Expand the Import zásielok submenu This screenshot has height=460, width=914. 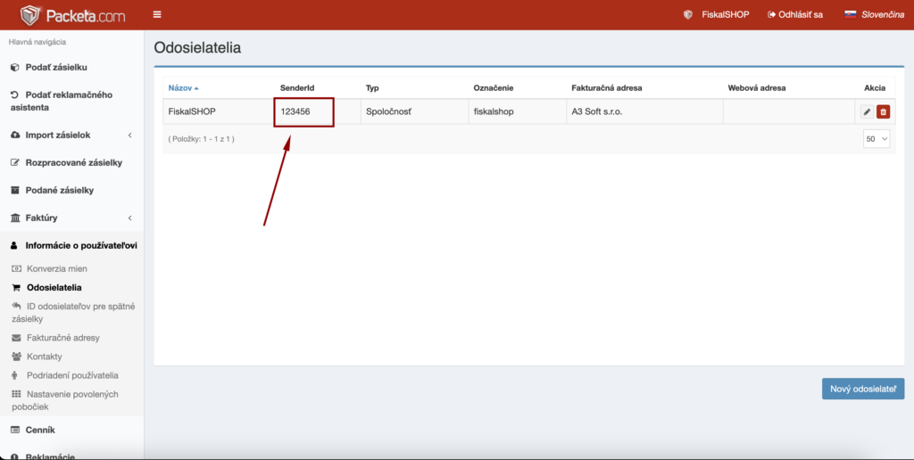pyautogui.click(x=71, y=135)
